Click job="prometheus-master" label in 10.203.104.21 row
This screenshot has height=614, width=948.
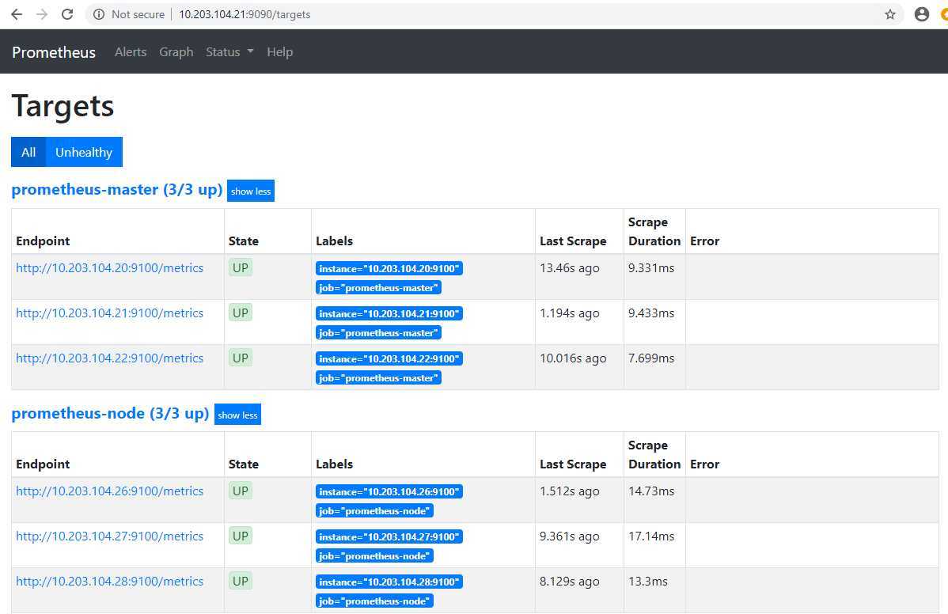[x=378, y=333]
